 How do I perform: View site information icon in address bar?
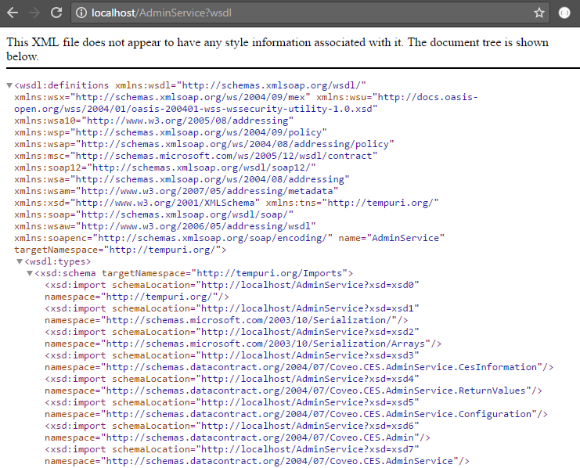point(81,13)
